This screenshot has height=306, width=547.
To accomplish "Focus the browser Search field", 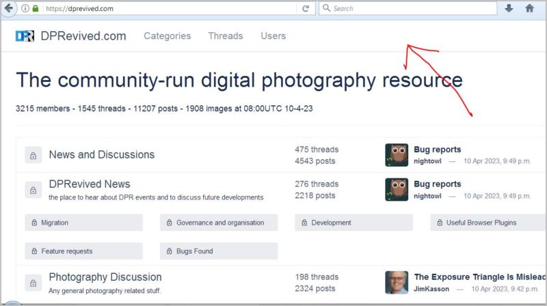I will (x=408, y=8).
